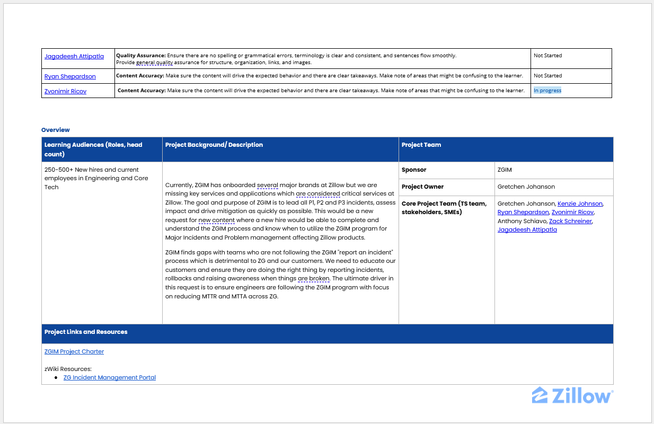Select the highlighted In progress status
Image resolution: width=654 pixels, height=424 pixels.
pyautogui.click(x=547, y=91)
